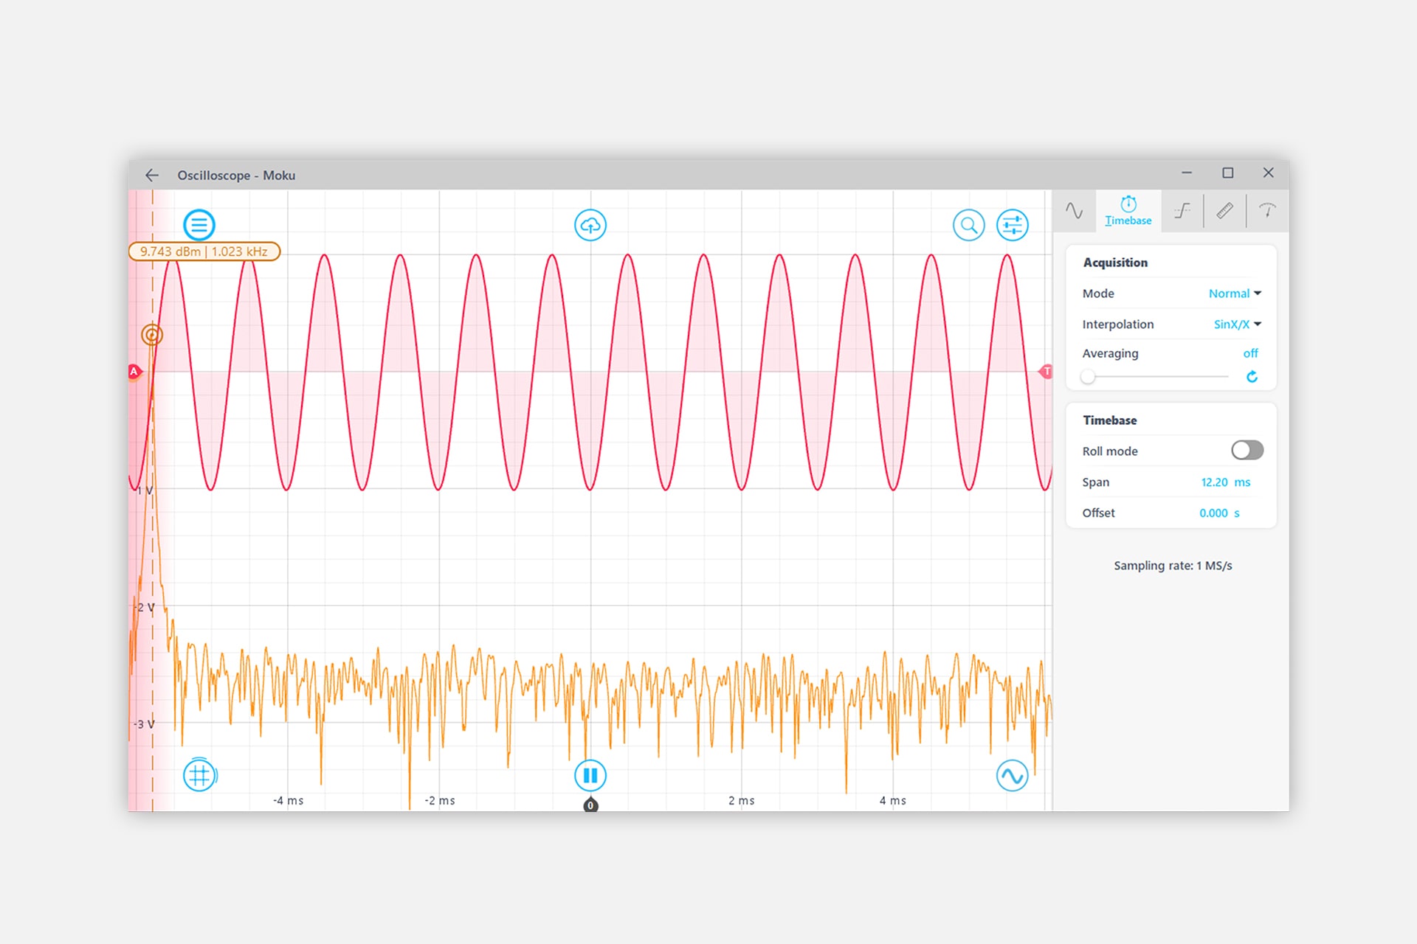Expand the Mode Normal dropdown

tap(1235, 294)
